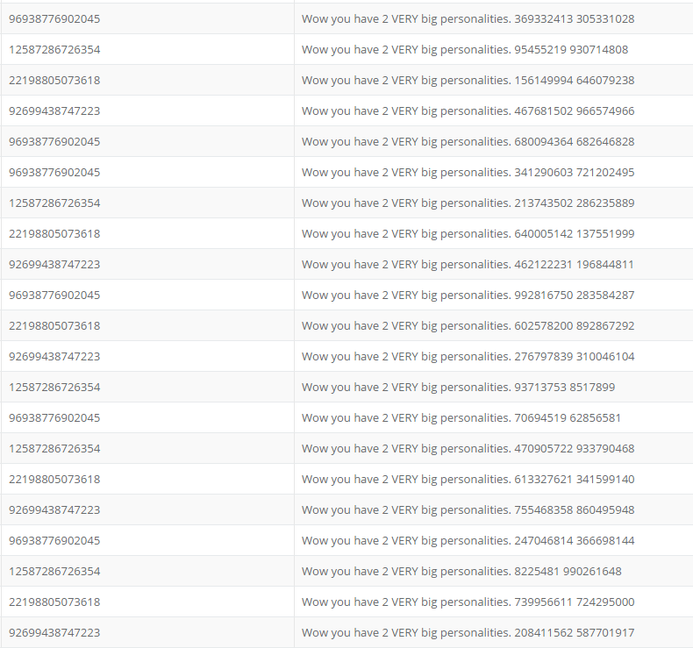Click ID 22198805073618 beside message 640005142
The image size is (693, 648).
coord(54,233)
